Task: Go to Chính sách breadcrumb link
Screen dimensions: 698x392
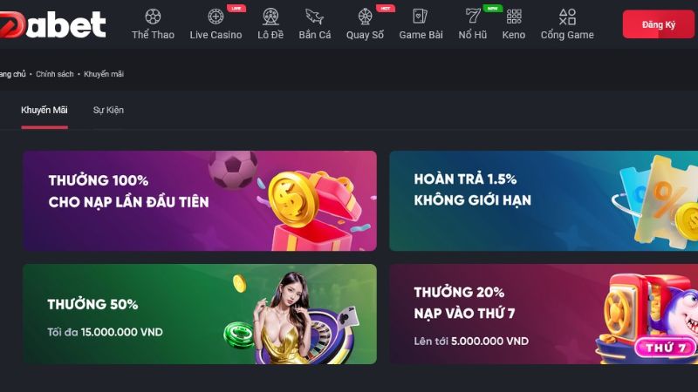Action: point(54,74)
